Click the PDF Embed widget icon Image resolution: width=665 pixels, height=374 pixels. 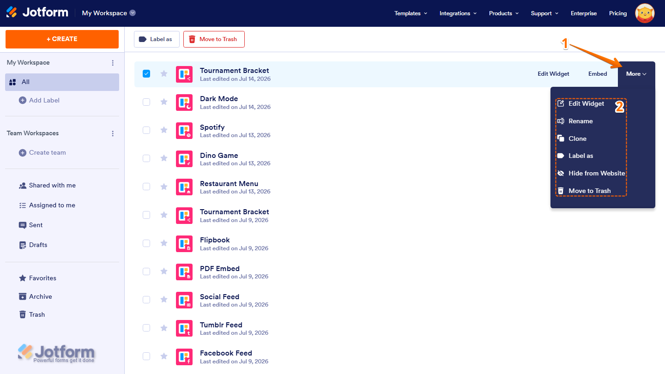coord(184,272)
